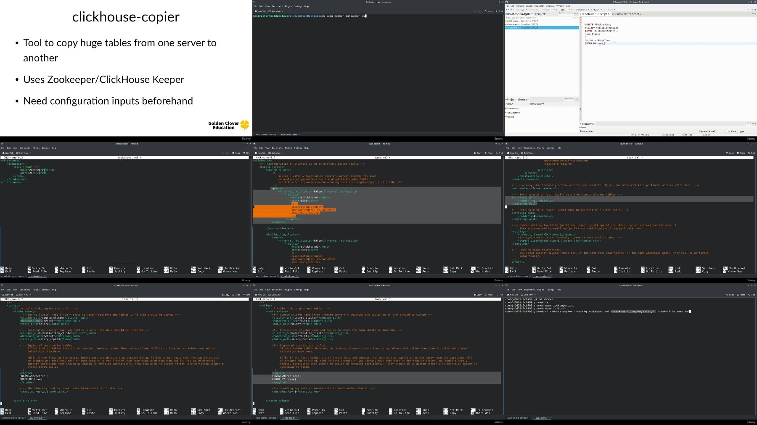Click the 'Smart Insert' status bar entry in DBeaver

coord(668,135)
